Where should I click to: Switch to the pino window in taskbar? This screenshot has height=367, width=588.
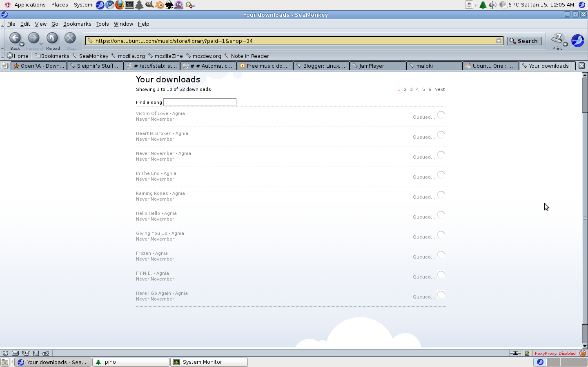(131, 362)
